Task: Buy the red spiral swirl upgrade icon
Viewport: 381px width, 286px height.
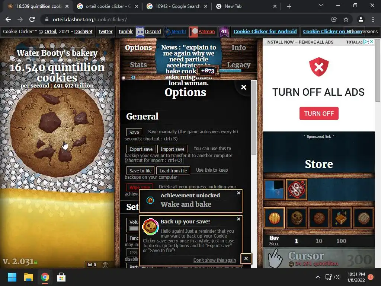Action: pyautogui.click(x=297, y=189)
